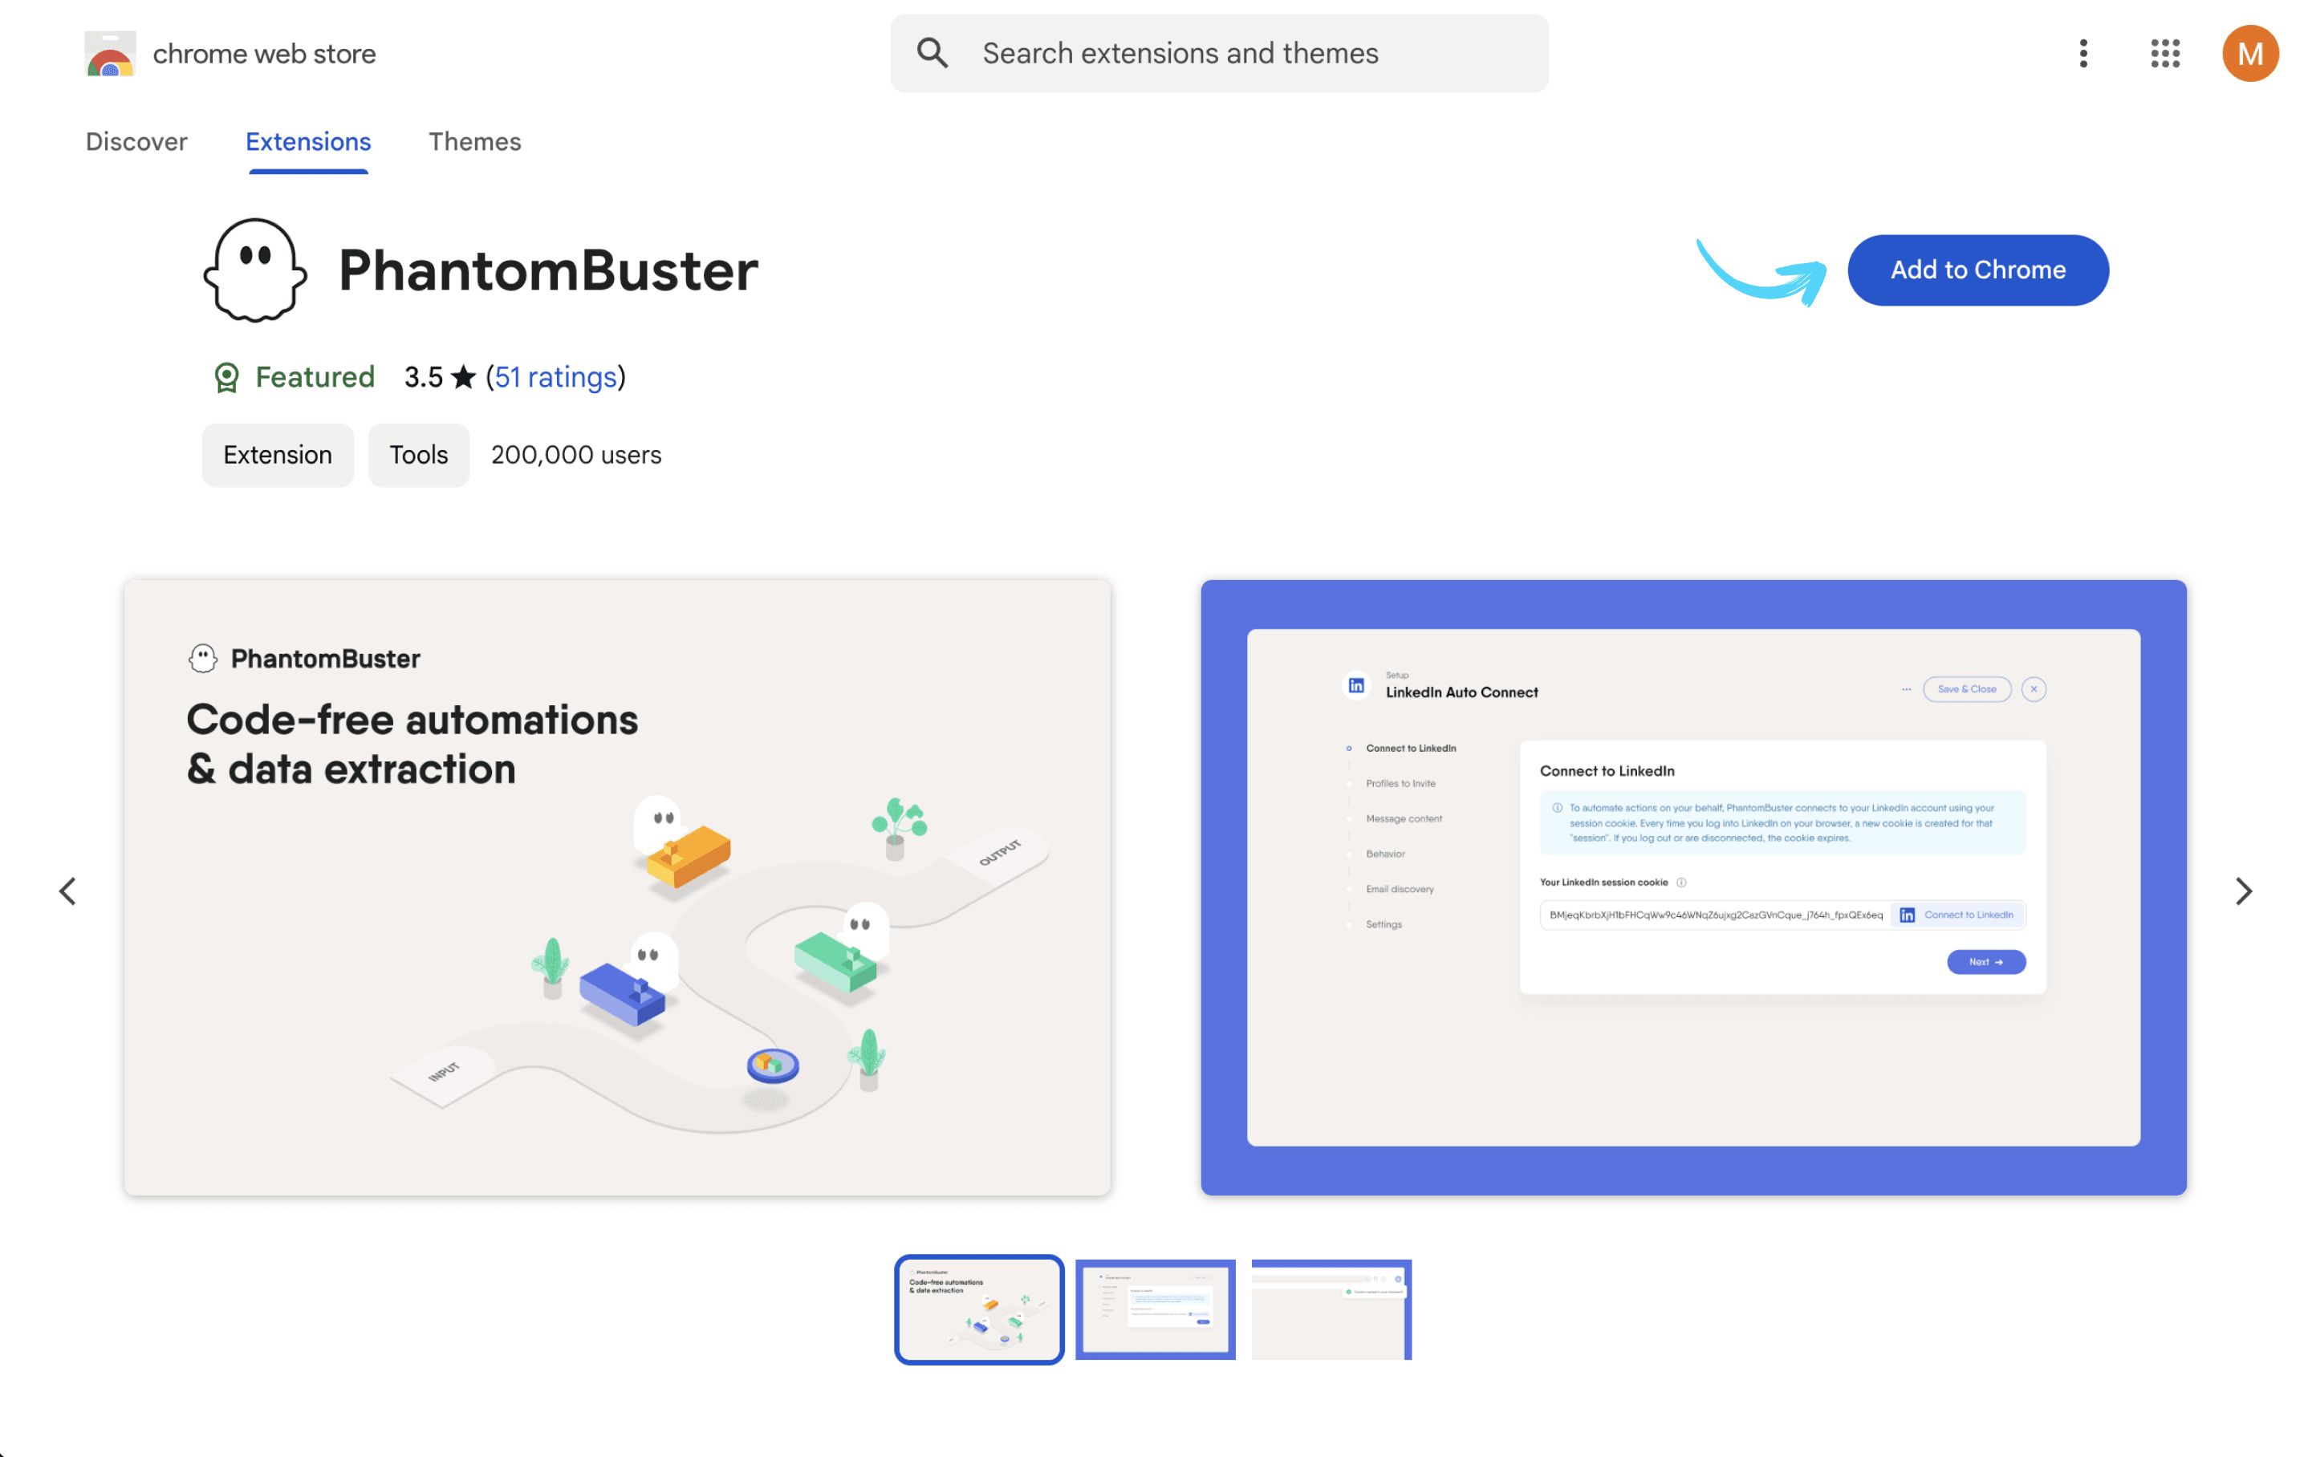
Task: Click the Extension category chip
Action: [x=277, y=456]
